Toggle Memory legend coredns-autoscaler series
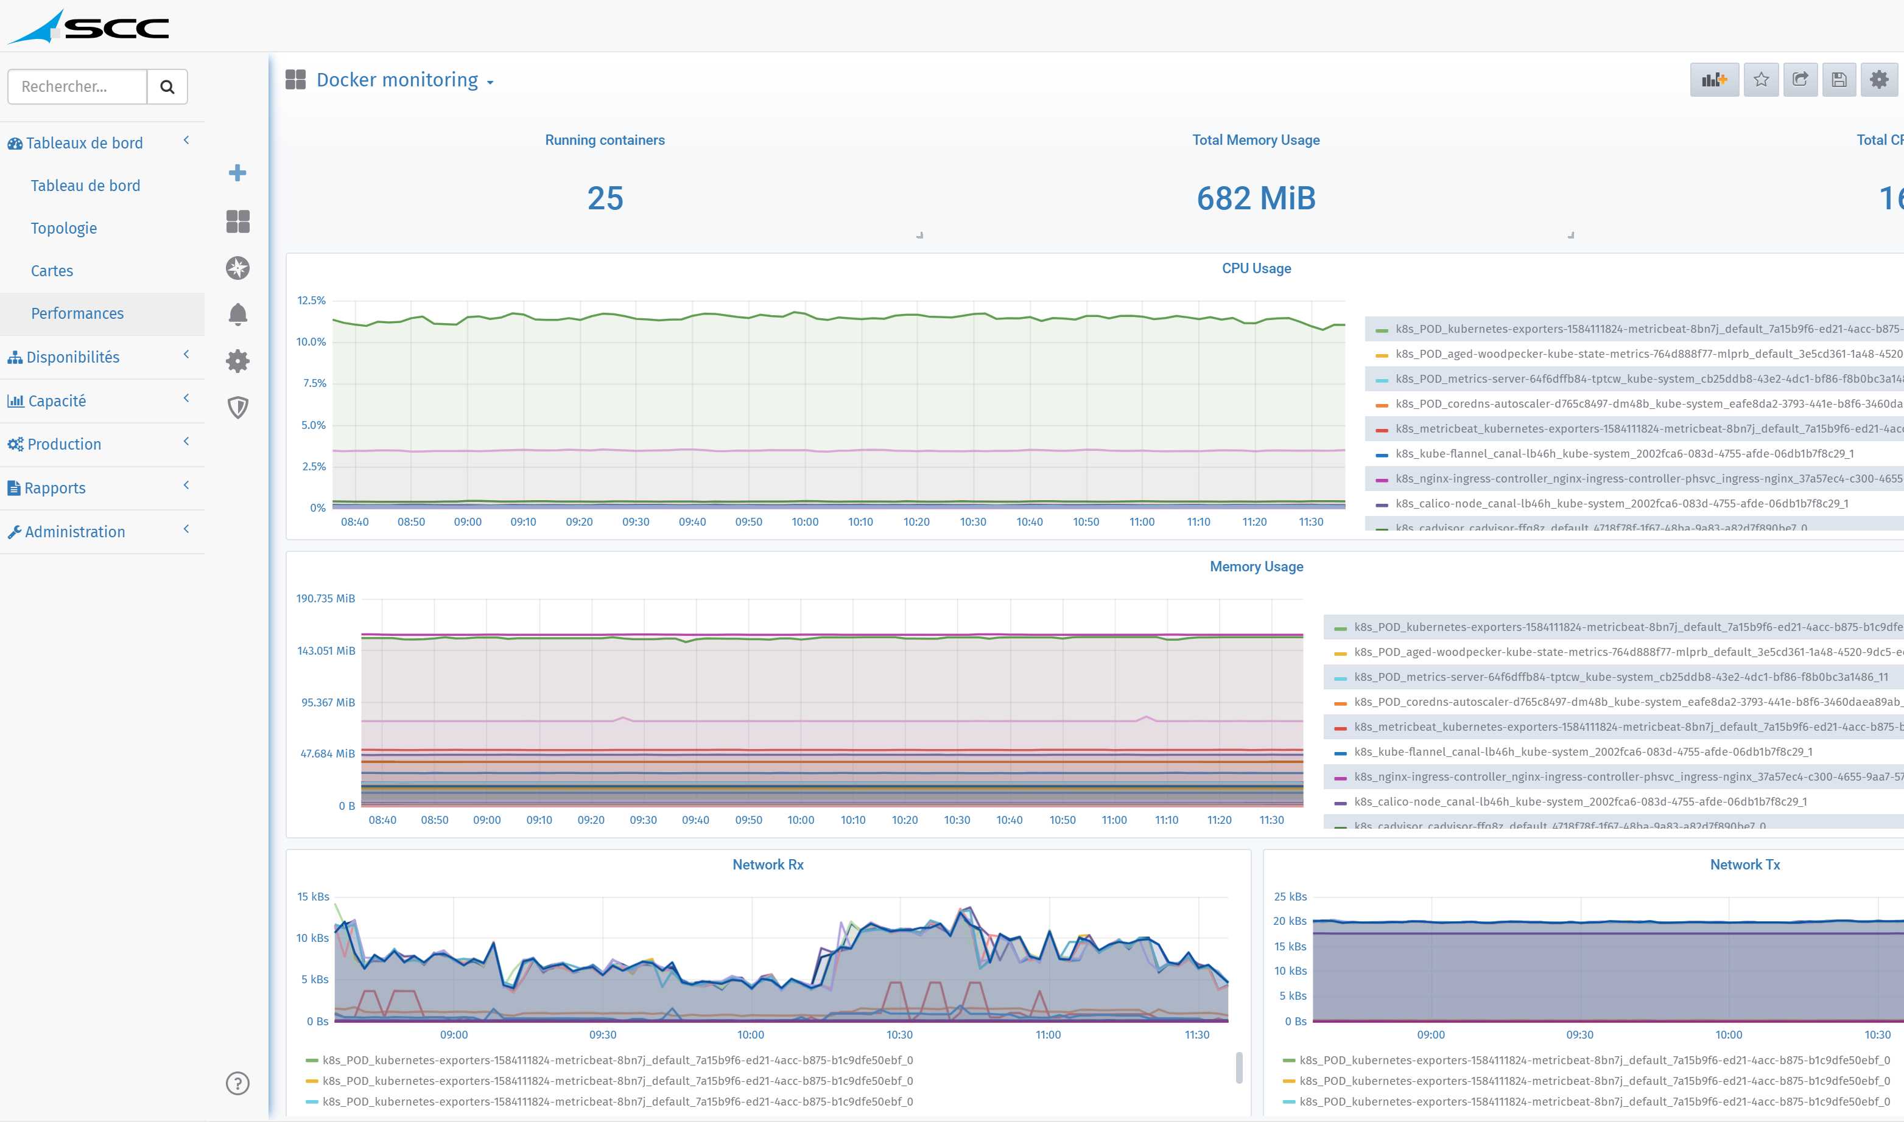Screen dimensions: 1904x1122 [1629, 702]
